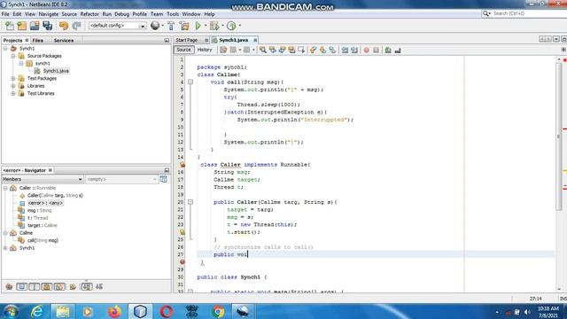Click the New Project toolbar icon

21,26
